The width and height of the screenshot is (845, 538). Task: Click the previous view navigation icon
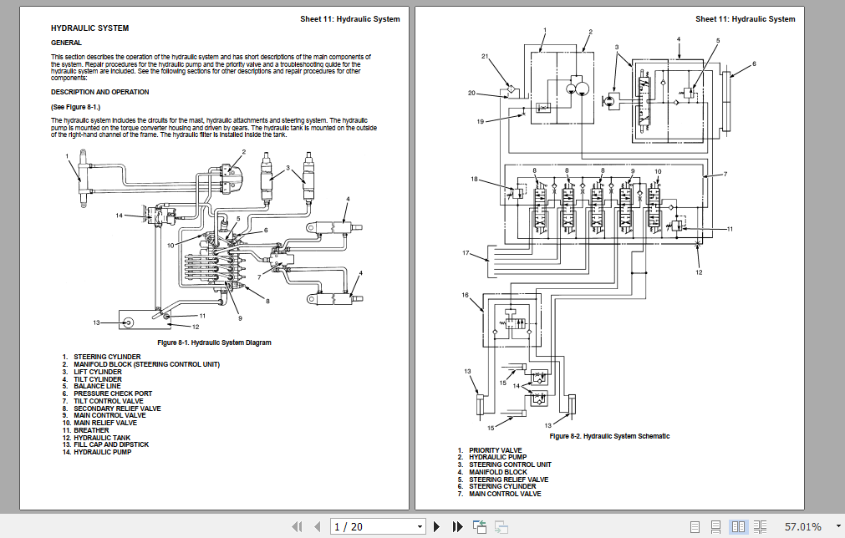pyautogui.click(x=479, y=526)
